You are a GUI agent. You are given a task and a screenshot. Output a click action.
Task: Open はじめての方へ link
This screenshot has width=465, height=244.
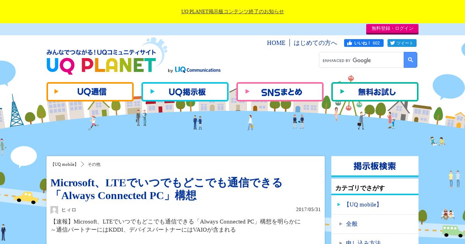[x=315, y=43]
